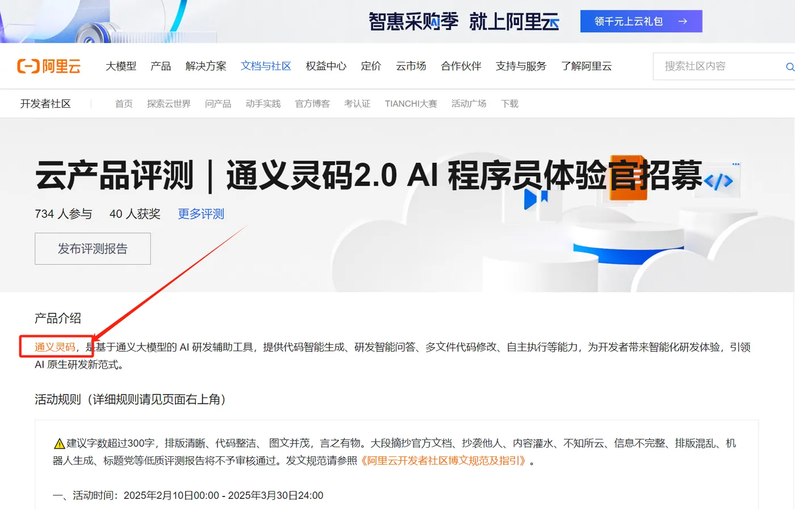This screenshot has width=795, height=509.
Task: Open the 了解阿里云 menu
Action: (x=586, y=66)
